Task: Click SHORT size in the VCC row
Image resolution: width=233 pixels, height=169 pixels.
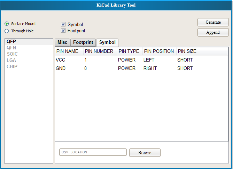Action: pos(185,60)
